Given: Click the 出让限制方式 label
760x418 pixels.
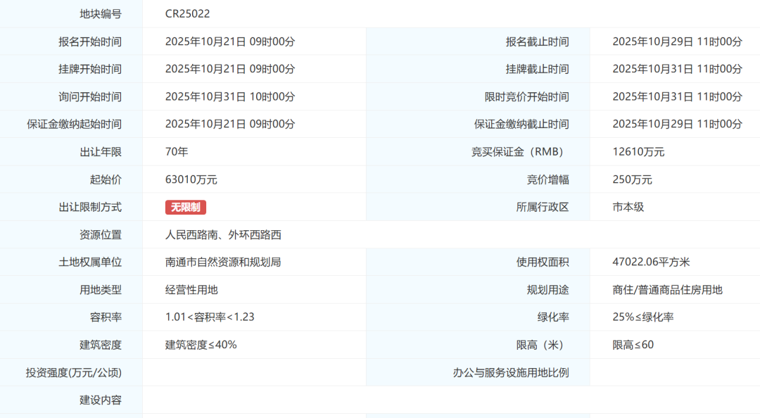Looking at the screenshot, I should pyautogui.click(x=89, y=207).
